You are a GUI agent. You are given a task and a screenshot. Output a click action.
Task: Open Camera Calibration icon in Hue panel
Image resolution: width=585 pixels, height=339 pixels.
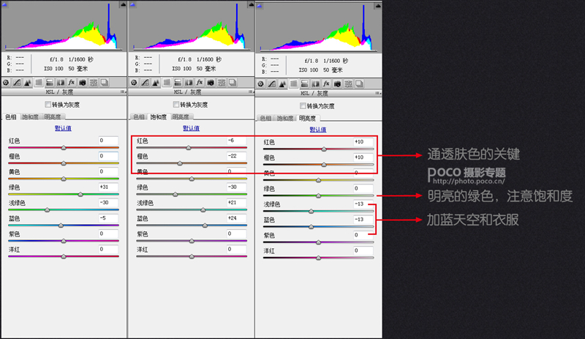coord(83,83)
